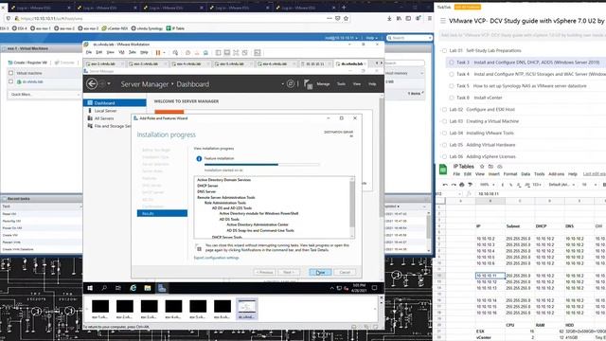The width and height of the screenshot is (606, 341).
Task: Open the Google Sheets font size dropdown
Action: point(589,185)
